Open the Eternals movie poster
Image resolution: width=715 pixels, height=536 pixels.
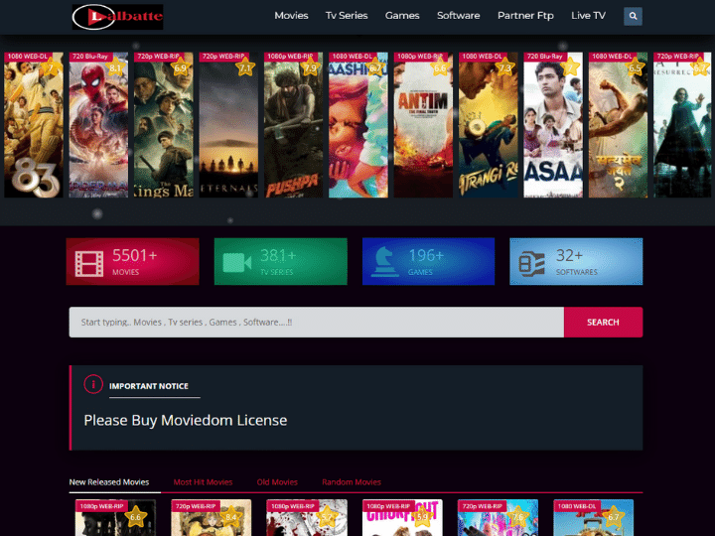228,124
